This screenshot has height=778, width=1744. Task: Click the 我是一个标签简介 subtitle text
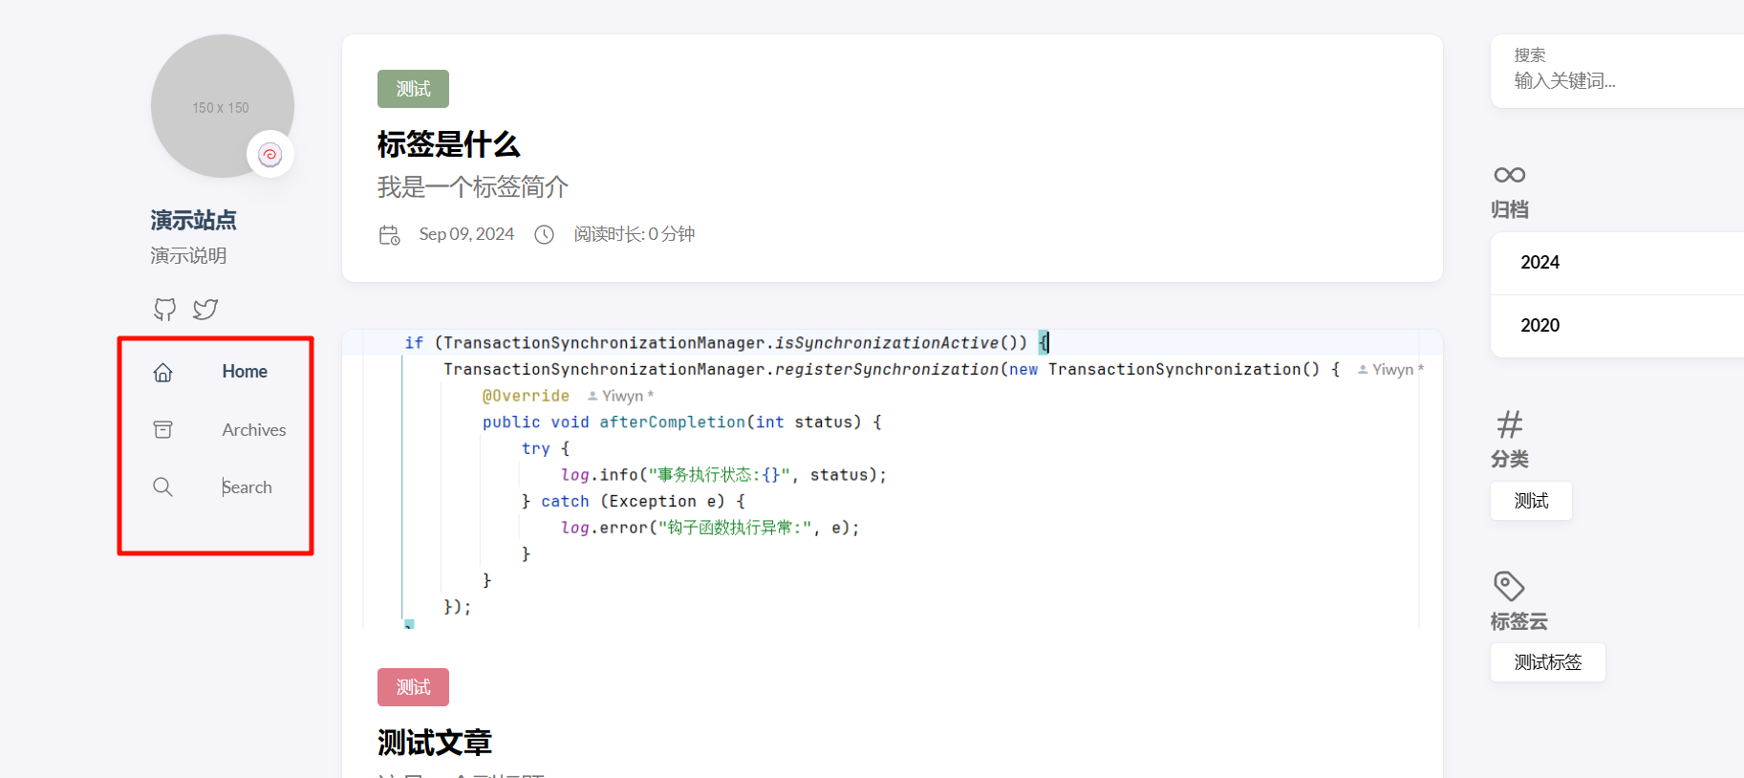click(x=472, y=187)
